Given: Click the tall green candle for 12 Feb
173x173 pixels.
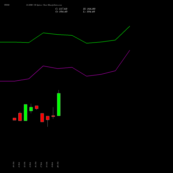Looking at the screenshot, I should (x=26, y=112).
